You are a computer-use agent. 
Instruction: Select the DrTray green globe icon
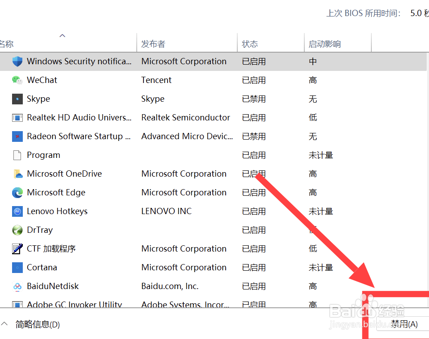pos(17,230)
